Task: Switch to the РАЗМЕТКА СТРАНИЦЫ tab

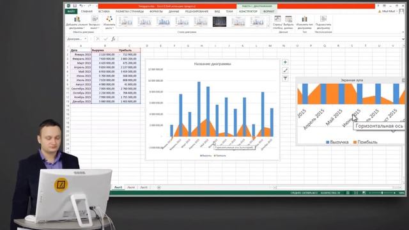Action: pyautogui.click(x=130, y=11)
